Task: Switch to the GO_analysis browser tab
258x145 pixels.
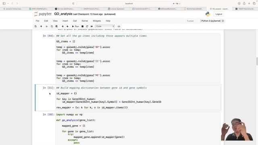Action: (219, 9)
